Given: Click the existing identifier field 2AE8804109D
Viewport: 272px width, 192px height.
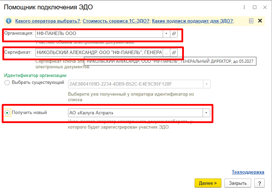Looking at the screenshot, I should (x=136, y=84).
